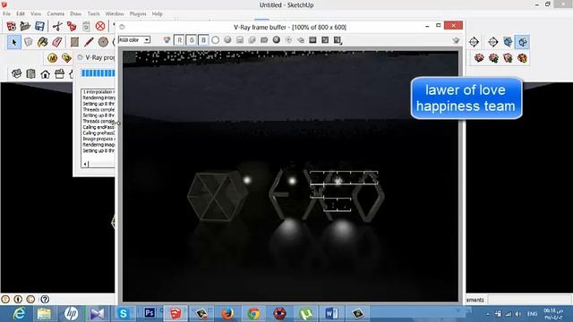Screen dimensions: 573x322
Task: Switch to Top view icon
Action: click(x=30, y=74)
